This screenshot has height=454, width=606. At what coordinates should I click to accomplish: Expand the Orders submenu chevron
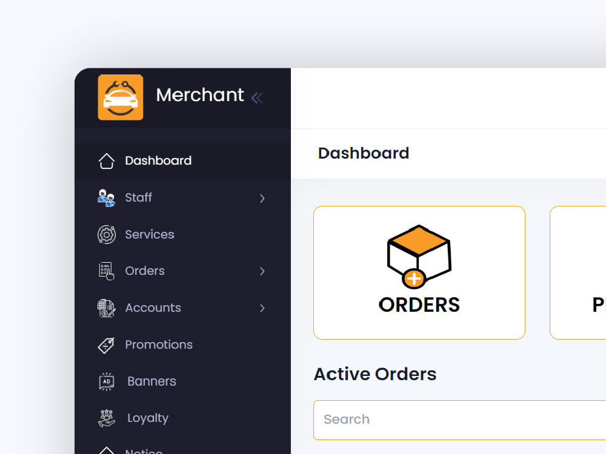(x=262, y=271)
